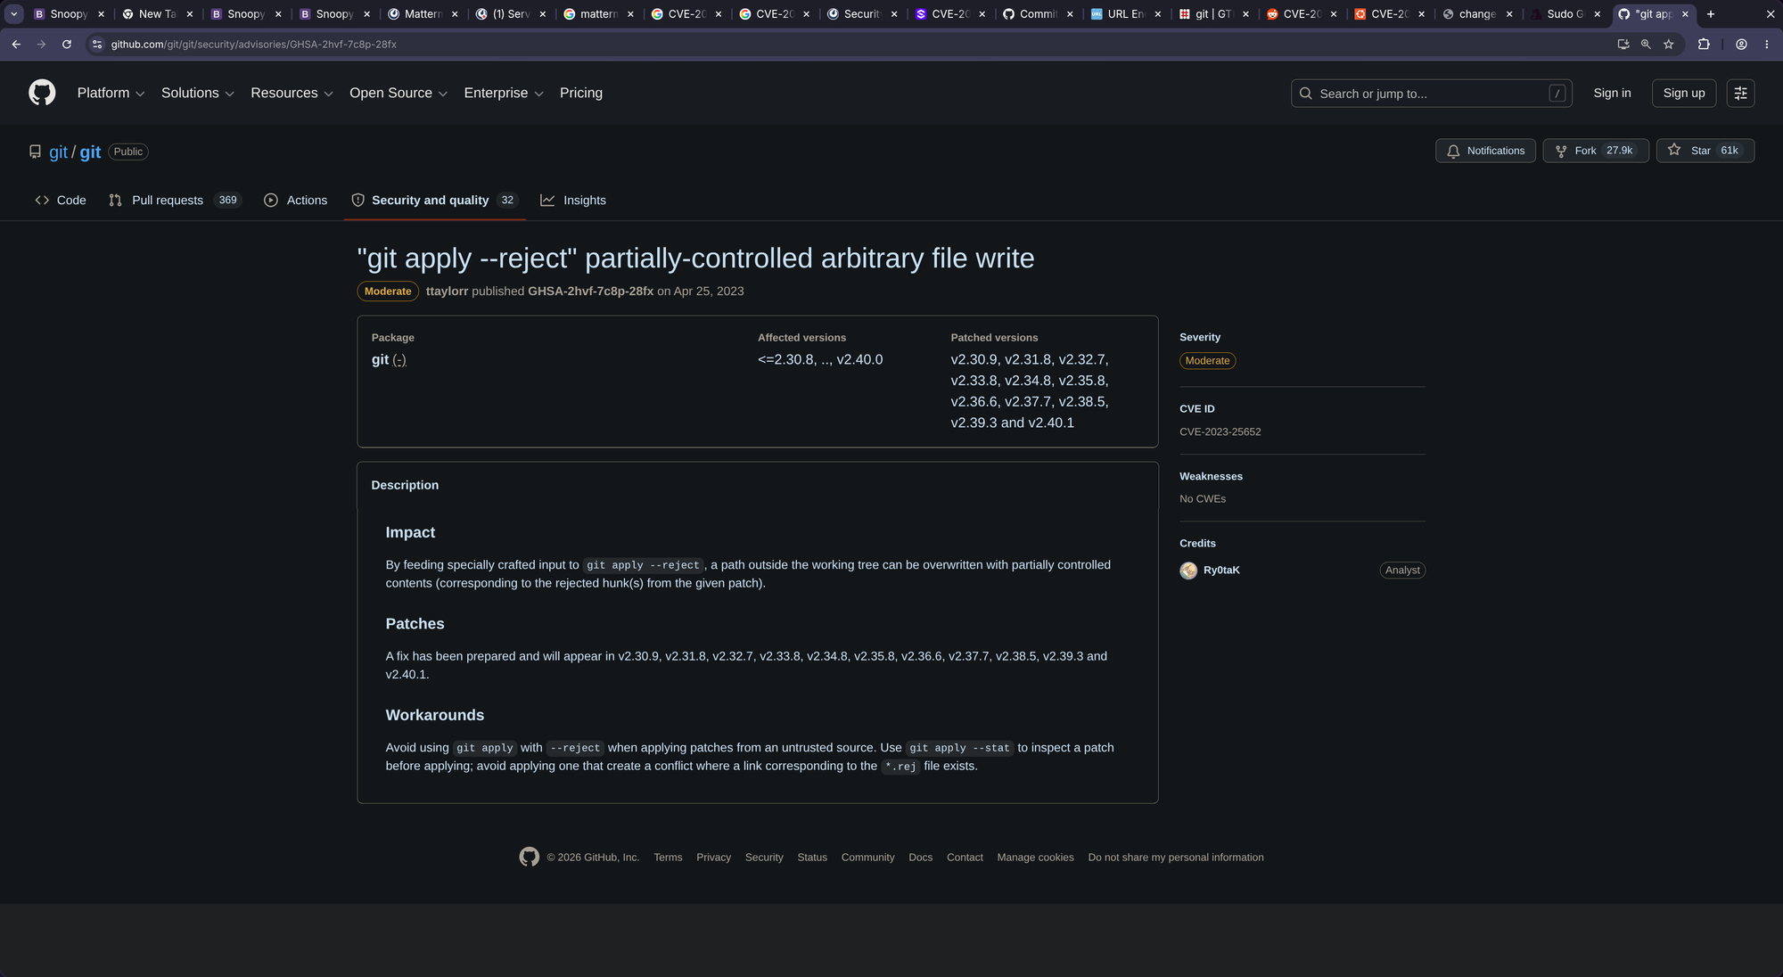The height and width of the screenshot is (977, 1783).
Task: Open the Docs footer link
Action: 920,858
